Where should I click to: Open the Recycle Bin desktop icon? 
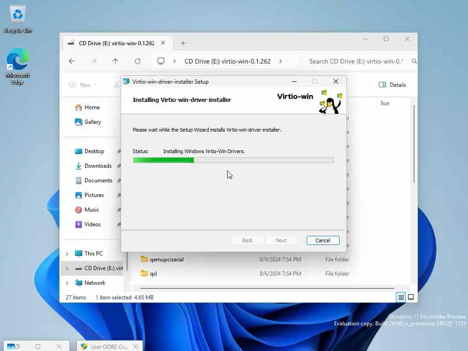coord(18,19)
